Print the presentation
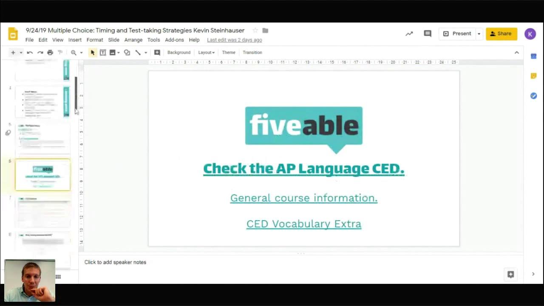Viewport: 544px width, 306px height. click(x=50, y=53)
